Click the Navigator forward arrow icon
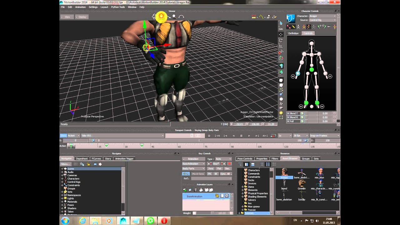Screen dimensions: 400x225 (100, 164)
